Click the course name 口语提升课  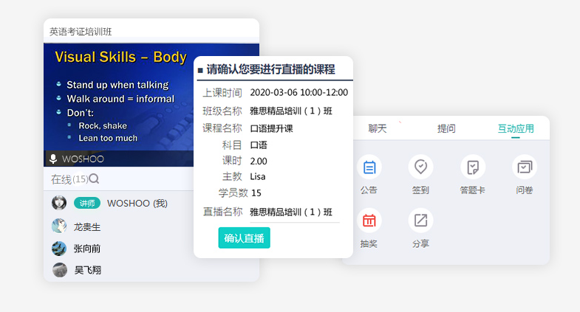(271, 128)
